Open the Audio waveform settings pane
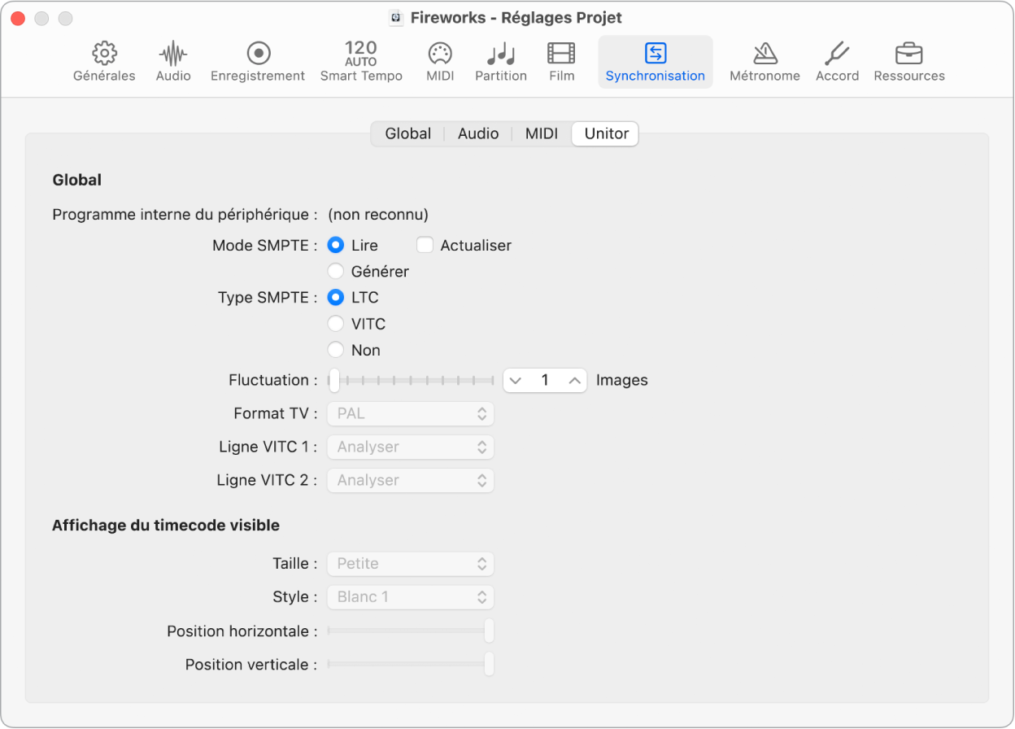 [173, 62]
